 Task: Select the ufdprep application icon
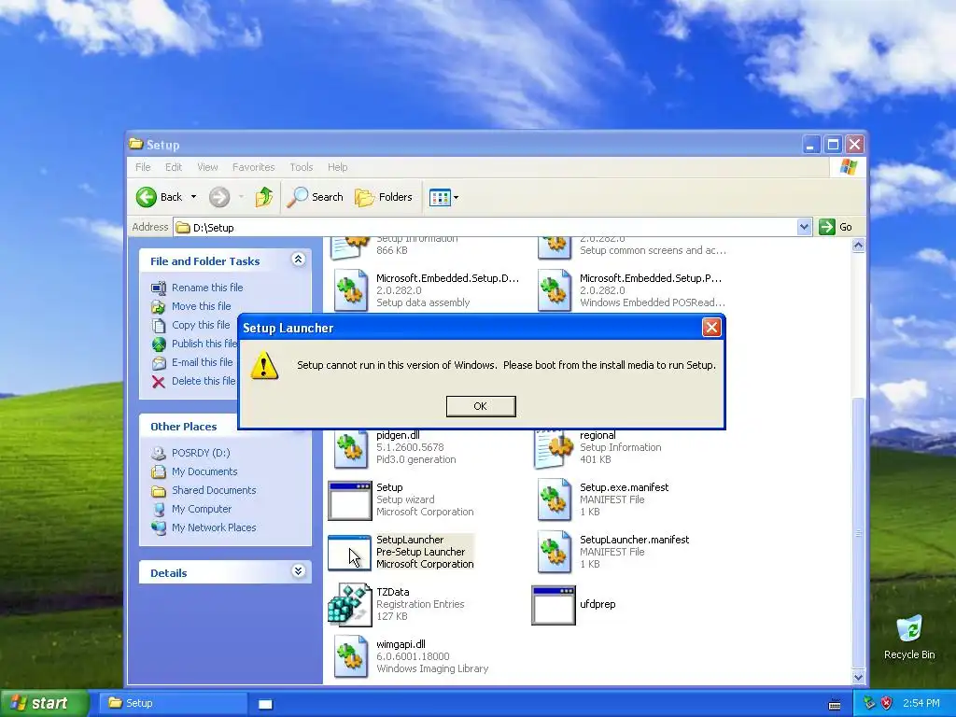553,605
